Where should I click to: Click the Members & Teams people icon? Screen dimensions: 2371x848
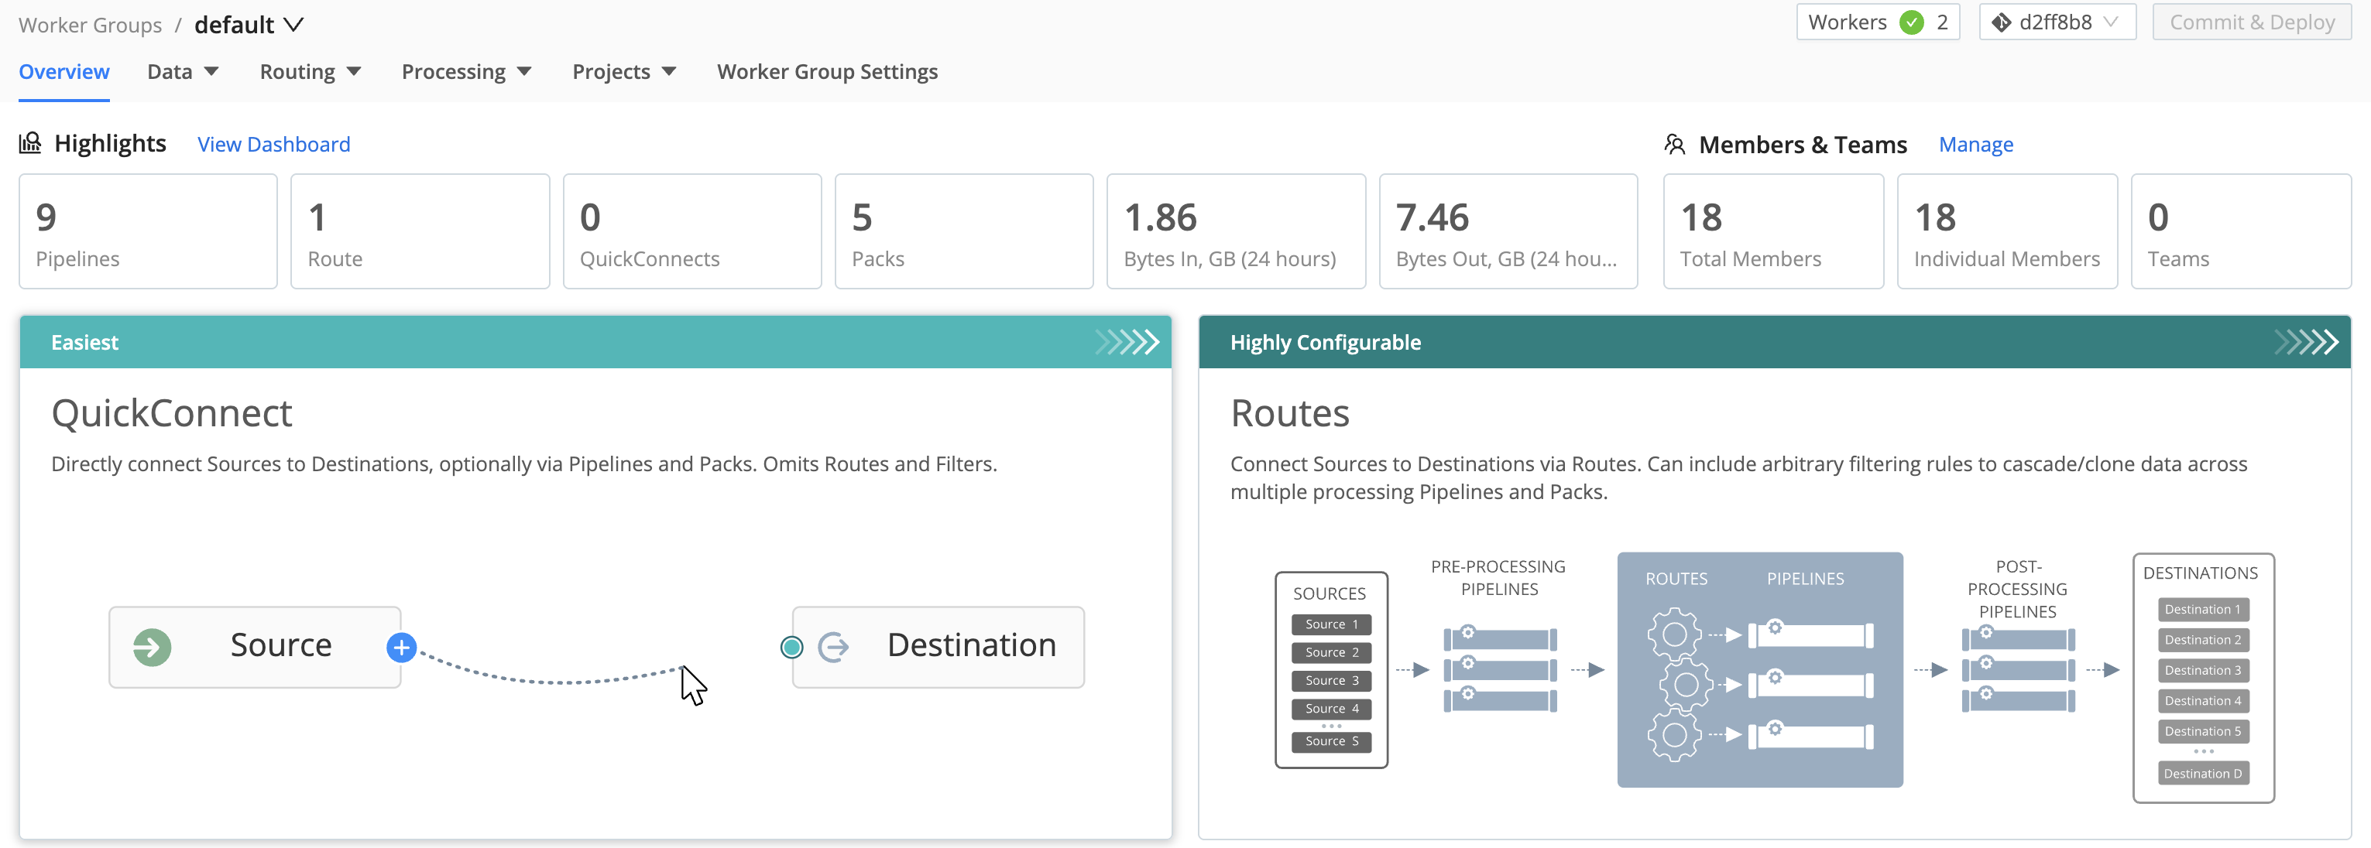[x=1674, y=143]
